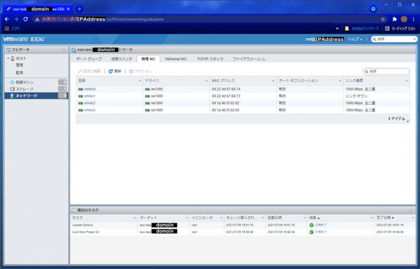Open the 名前 column dropdown arrow

click(139, 80)
